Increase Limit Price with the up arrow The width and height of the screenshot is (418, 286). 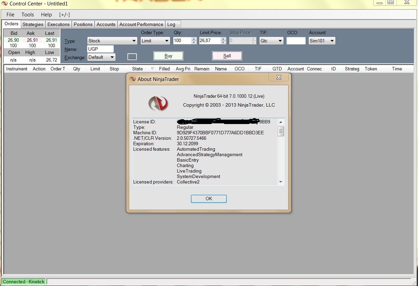223,39
